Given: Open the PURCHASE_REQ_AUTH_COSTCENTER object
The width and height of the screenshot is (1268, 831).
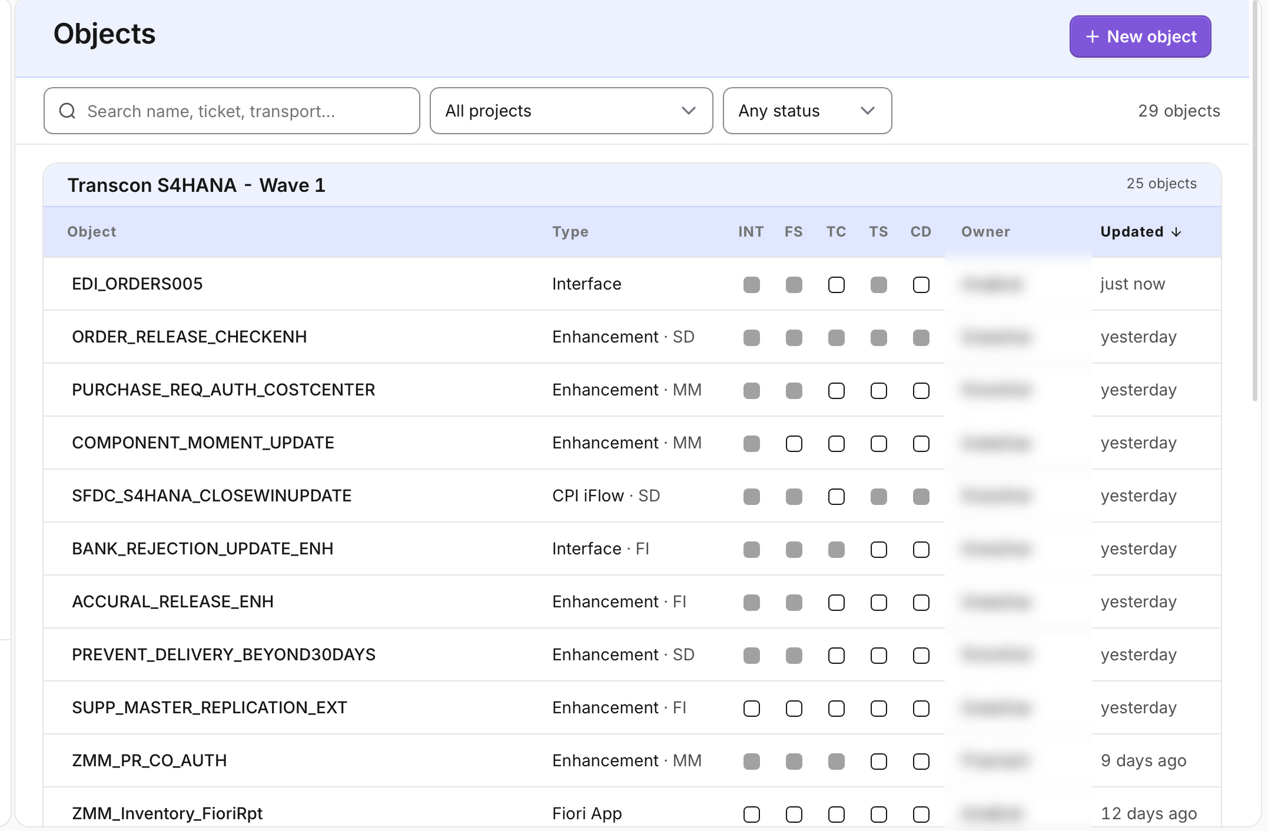Looking at the screenshot, I should (223, 390).
